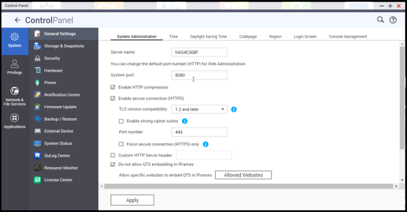Go back using the arrow icon
This screenshot has width=407, height=212.
point(17,20)
